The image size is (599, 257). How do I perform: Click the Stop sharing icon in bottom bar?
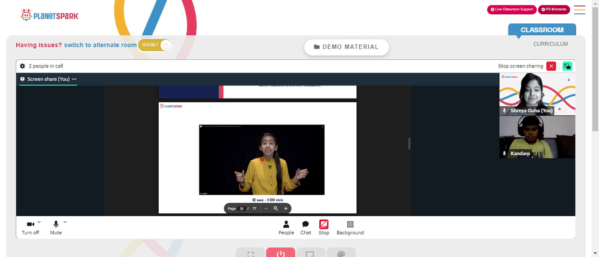pyautogui.click(x=324, y=224)
